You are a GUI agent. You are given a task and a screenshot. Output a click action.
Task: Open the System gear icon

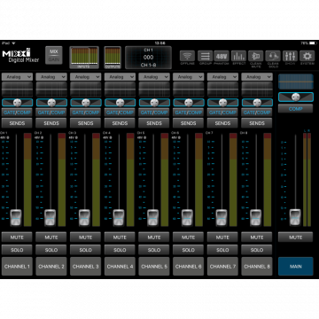coord(307,56)
